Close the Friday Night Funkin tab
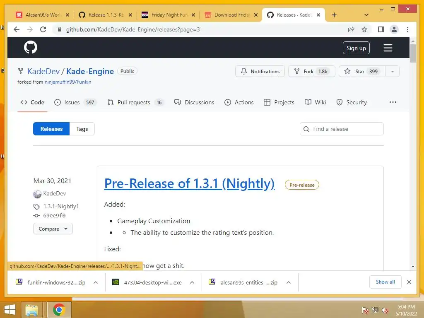The width and height of the screenshot is (424, 318). click(193, 15)
